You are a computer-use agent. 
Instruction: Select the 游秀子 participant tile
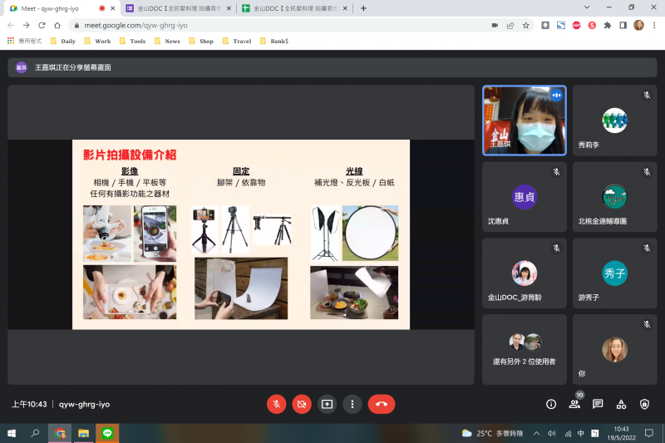614,273
